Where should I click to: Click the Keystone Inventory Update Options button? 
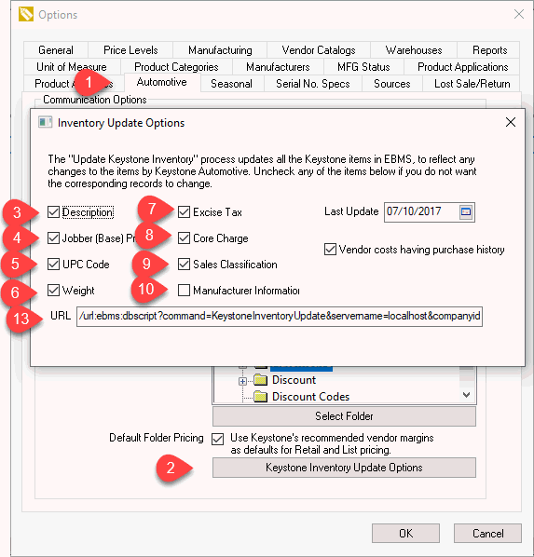click(x=344, y=468)
